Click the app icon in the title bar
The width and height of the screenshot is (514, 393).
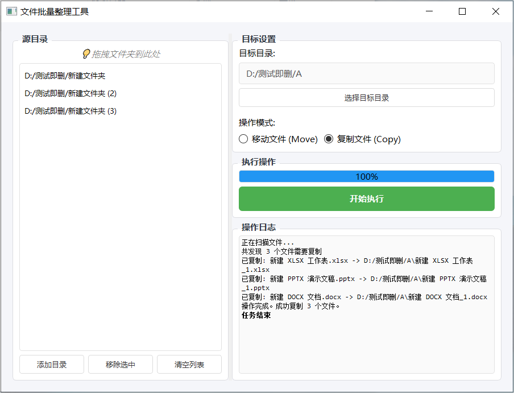[11, 11]
